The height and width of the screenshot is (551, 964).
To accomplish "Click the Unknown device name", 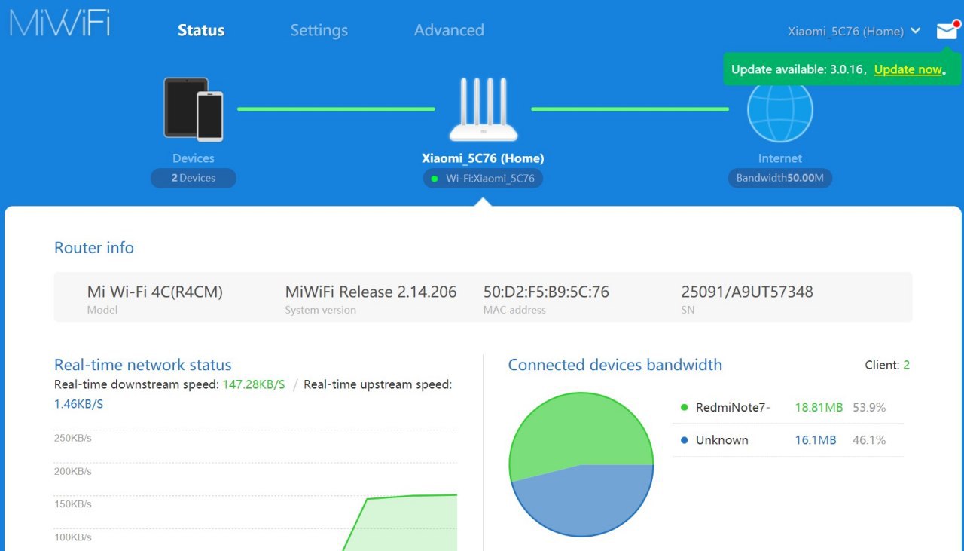I will [x=722, y=440].
